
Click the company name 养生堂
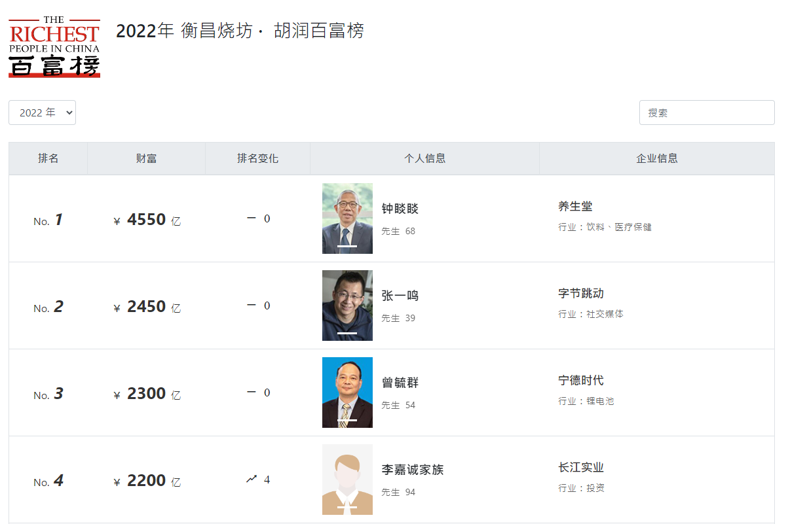(575, 207)
